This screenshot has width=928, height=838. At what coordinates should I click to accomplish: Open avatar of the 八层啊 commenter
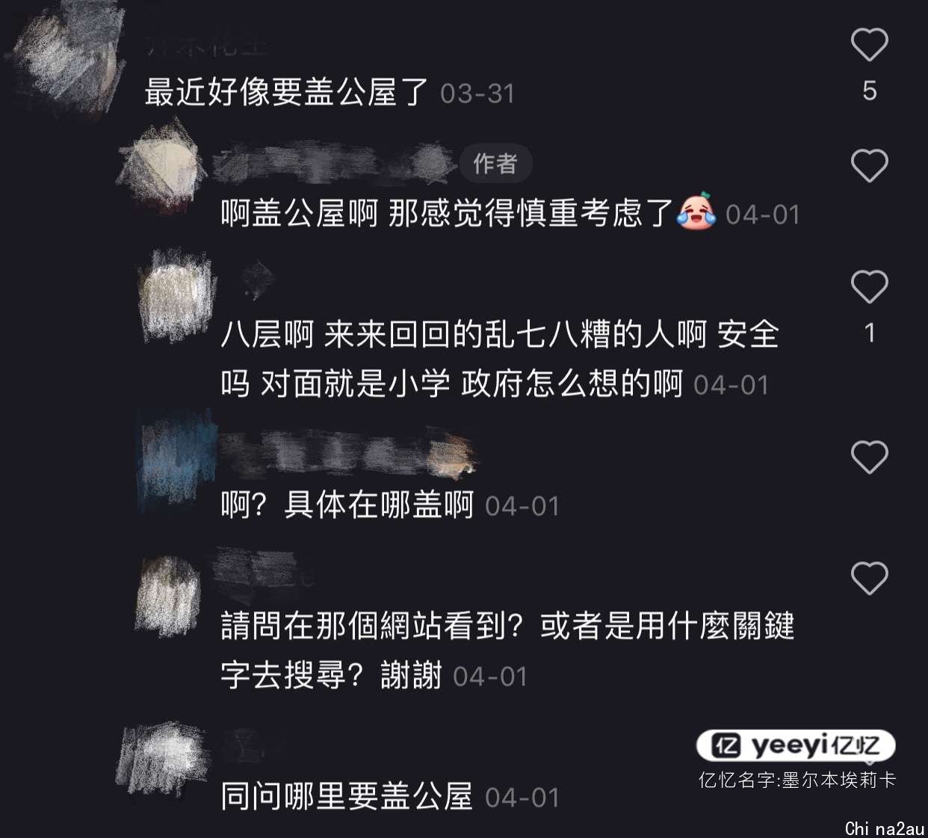click(x=176, y=296)
